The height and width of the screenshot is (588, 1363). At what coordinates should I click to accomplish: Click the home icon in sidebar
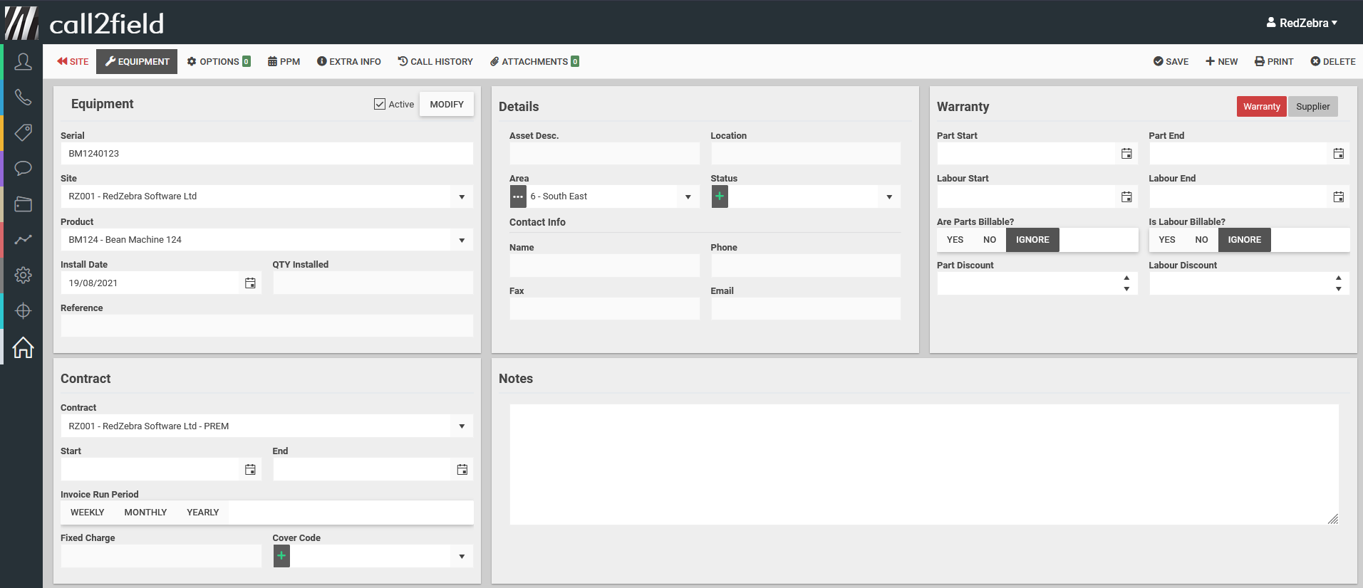(23, 347)
